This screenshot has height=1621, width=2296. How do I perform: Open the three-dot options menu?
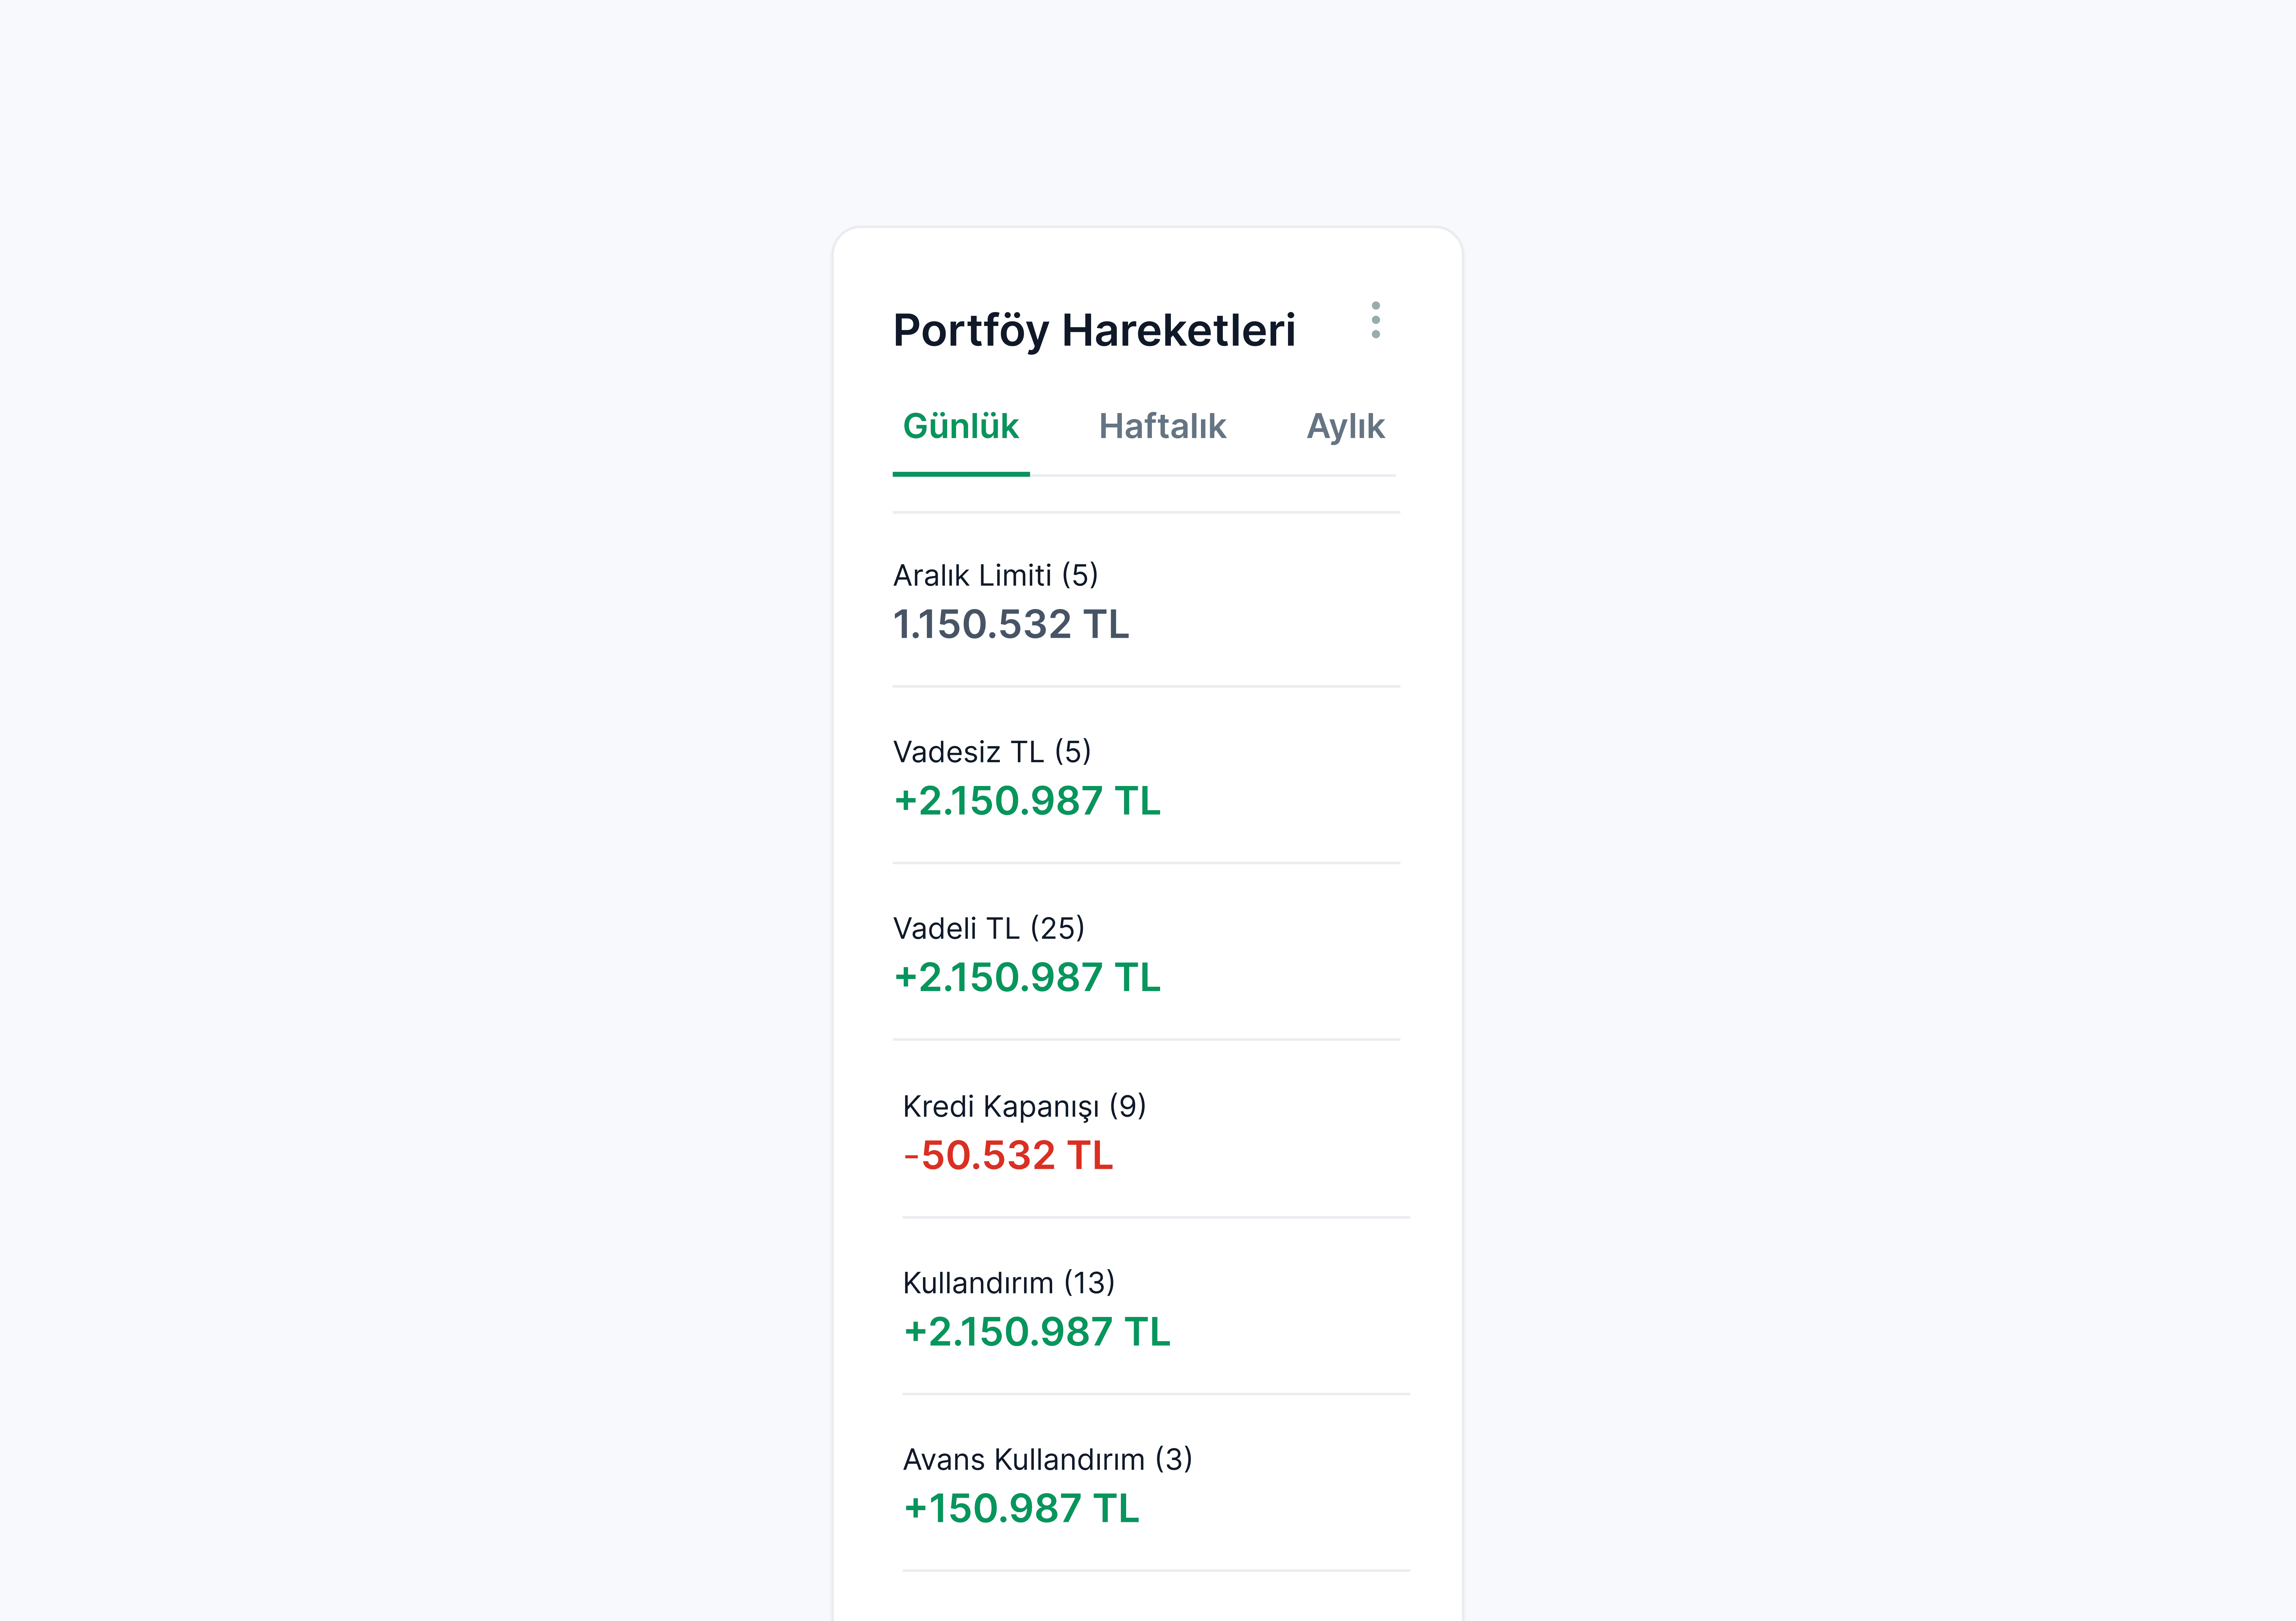point(1376,320)
